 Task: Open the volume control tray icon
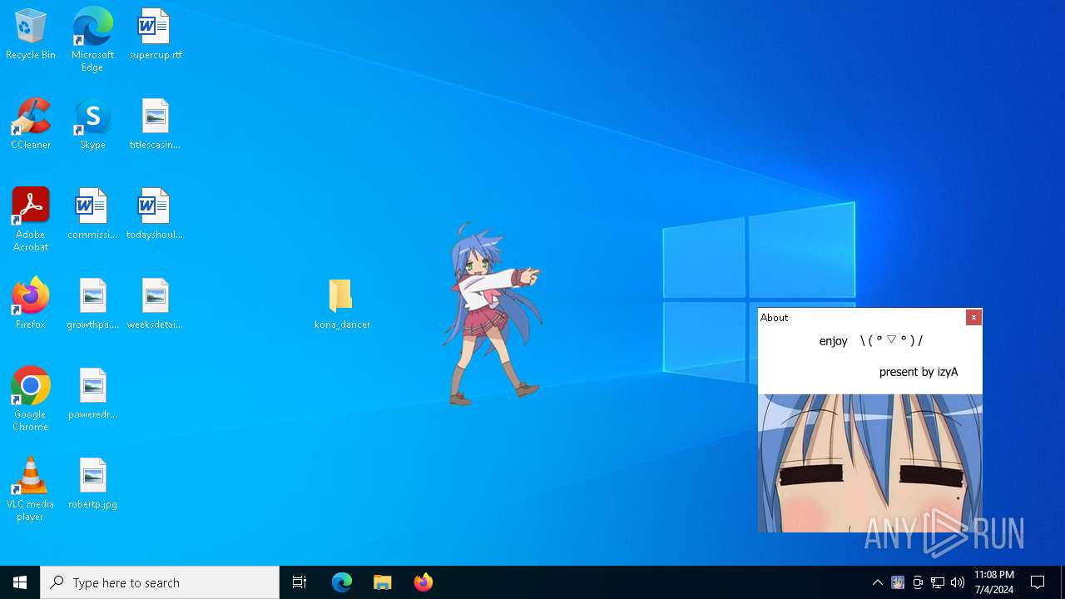[958, 582]
